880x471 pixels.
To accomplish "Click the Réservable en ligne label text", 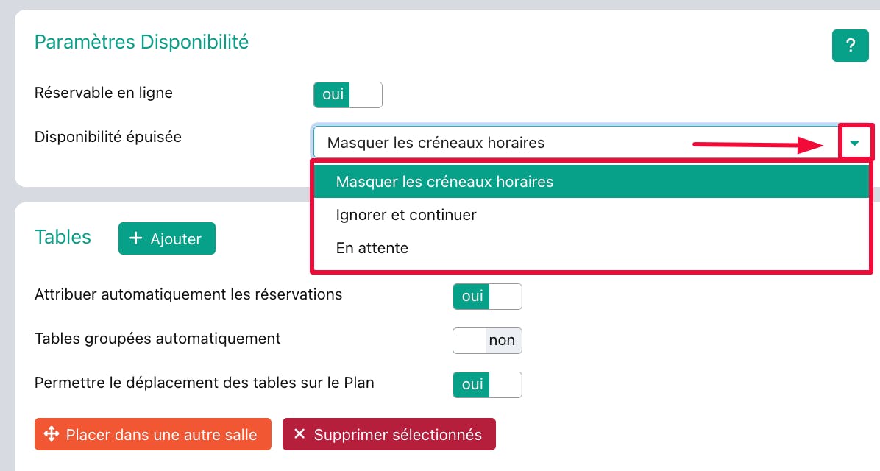I will 104,93.
